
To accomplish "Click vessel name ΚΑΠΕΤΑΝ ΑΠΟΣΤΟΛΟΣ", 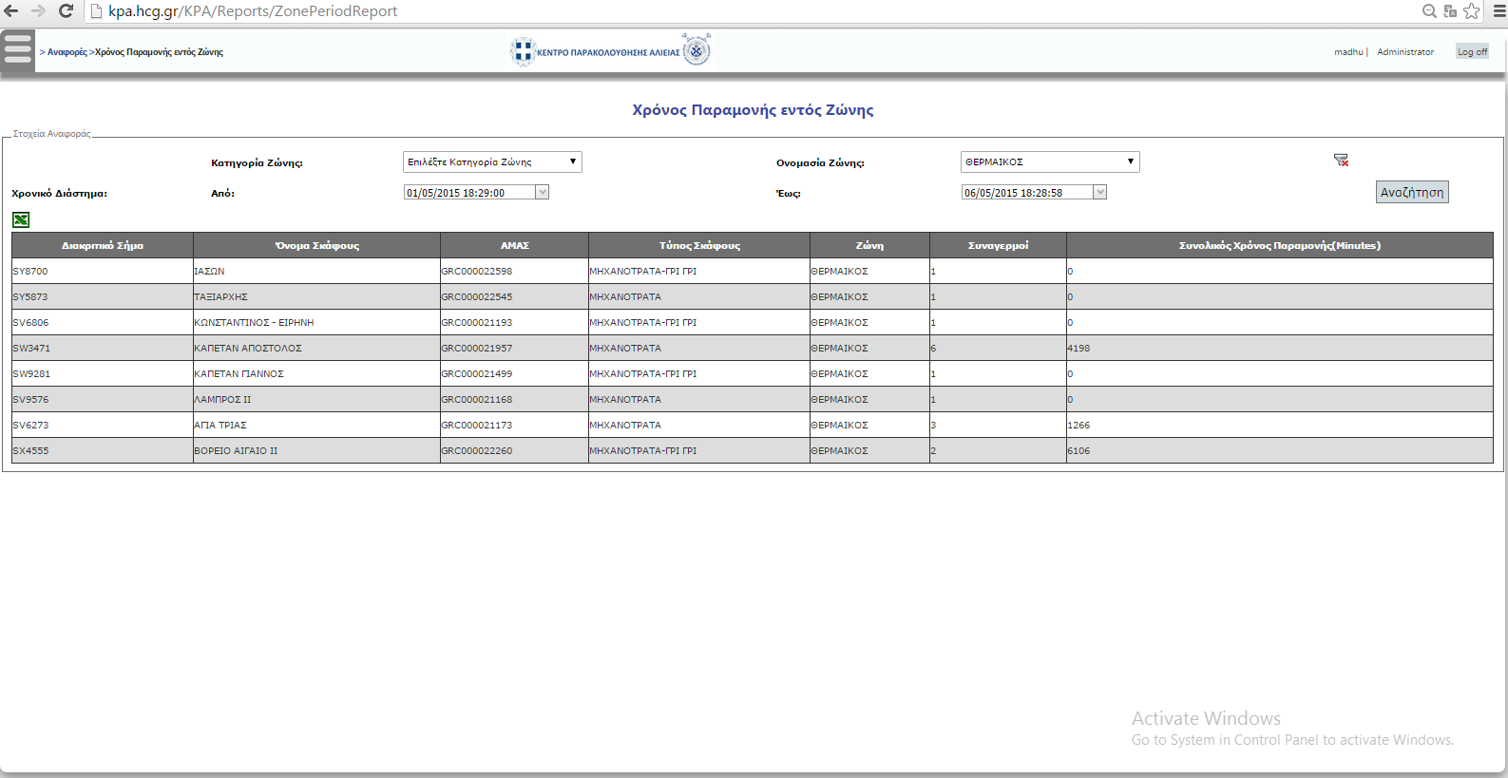I will pyautogui.click(x=248, y=348).
